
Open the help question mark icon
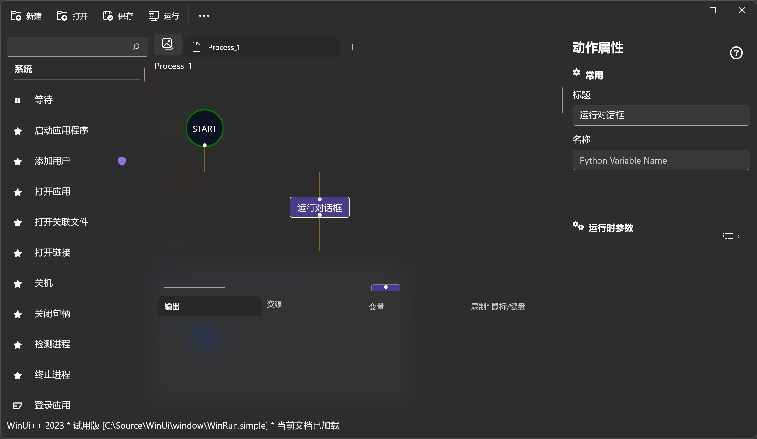(736, 53)
